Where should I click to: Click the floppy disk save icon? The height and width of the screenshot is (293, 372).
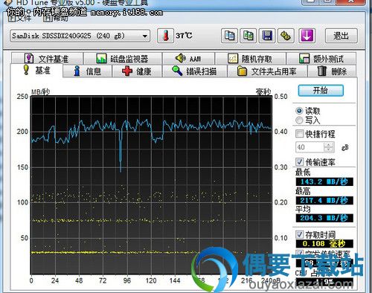267,36
